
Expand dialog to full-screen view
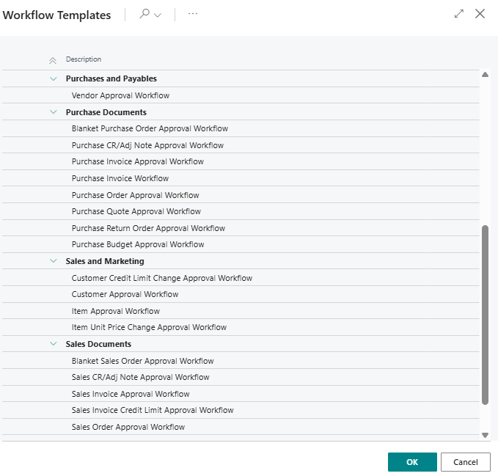pyautogui.click(x=459, y=14)
